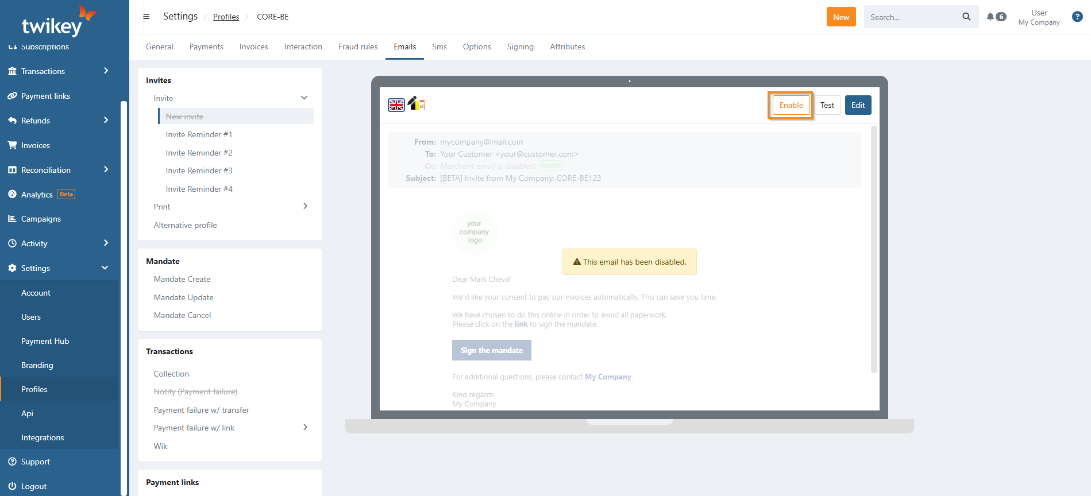Open the Signing tab
This screenshot has width=1091, height=496.
click(x=520, y=47)
